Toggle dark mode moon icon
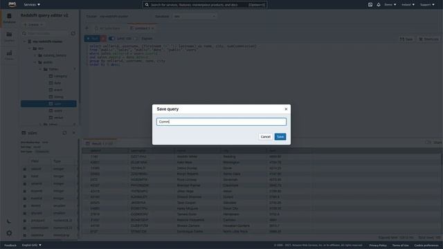This screenshot has width=443, height=249. [9, 221]
